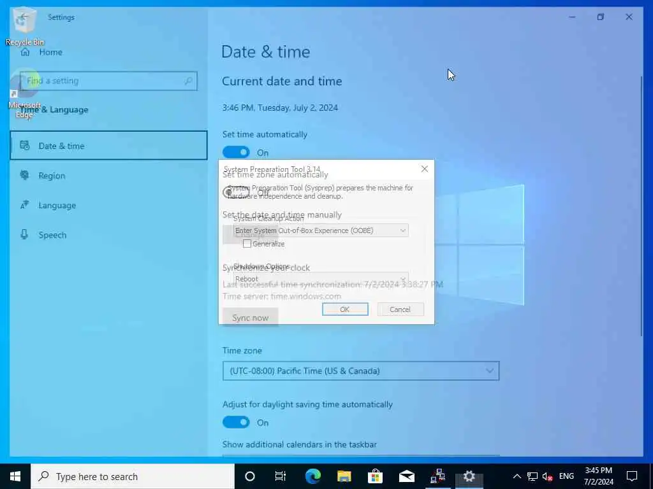This screenshot has height=489, width=653.
Task: Toggle Set time automatically switch
Action: [236, 152]
